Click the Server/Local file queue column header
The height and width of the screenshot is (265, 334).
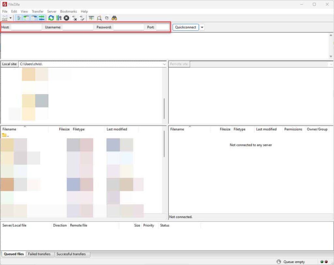[x=25, y=225]
